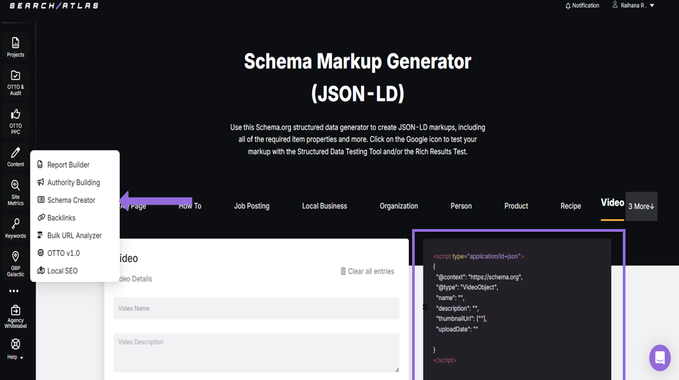679x380 pixels.
Task: Select Bulk URL Analyzer menu entry
Action: click(x=75, y=236)
